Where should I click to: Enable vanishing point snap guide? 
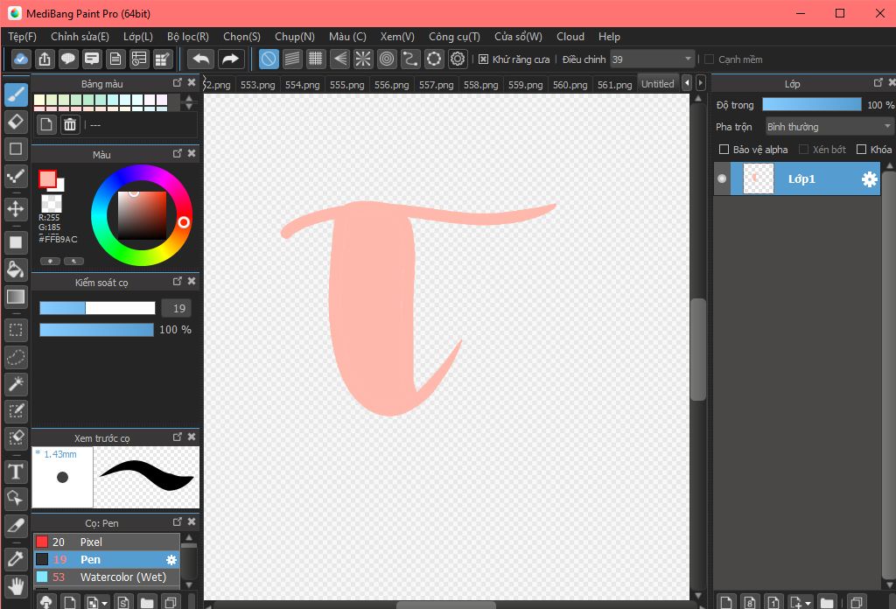click(x=339, y=59)
